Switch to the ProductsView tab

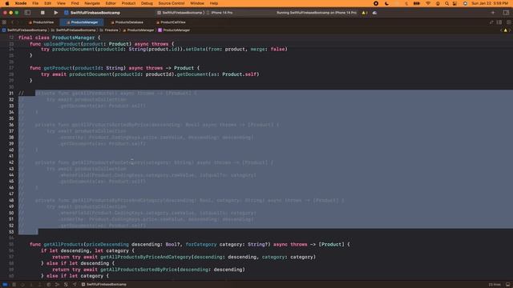(x=41, y=22)
